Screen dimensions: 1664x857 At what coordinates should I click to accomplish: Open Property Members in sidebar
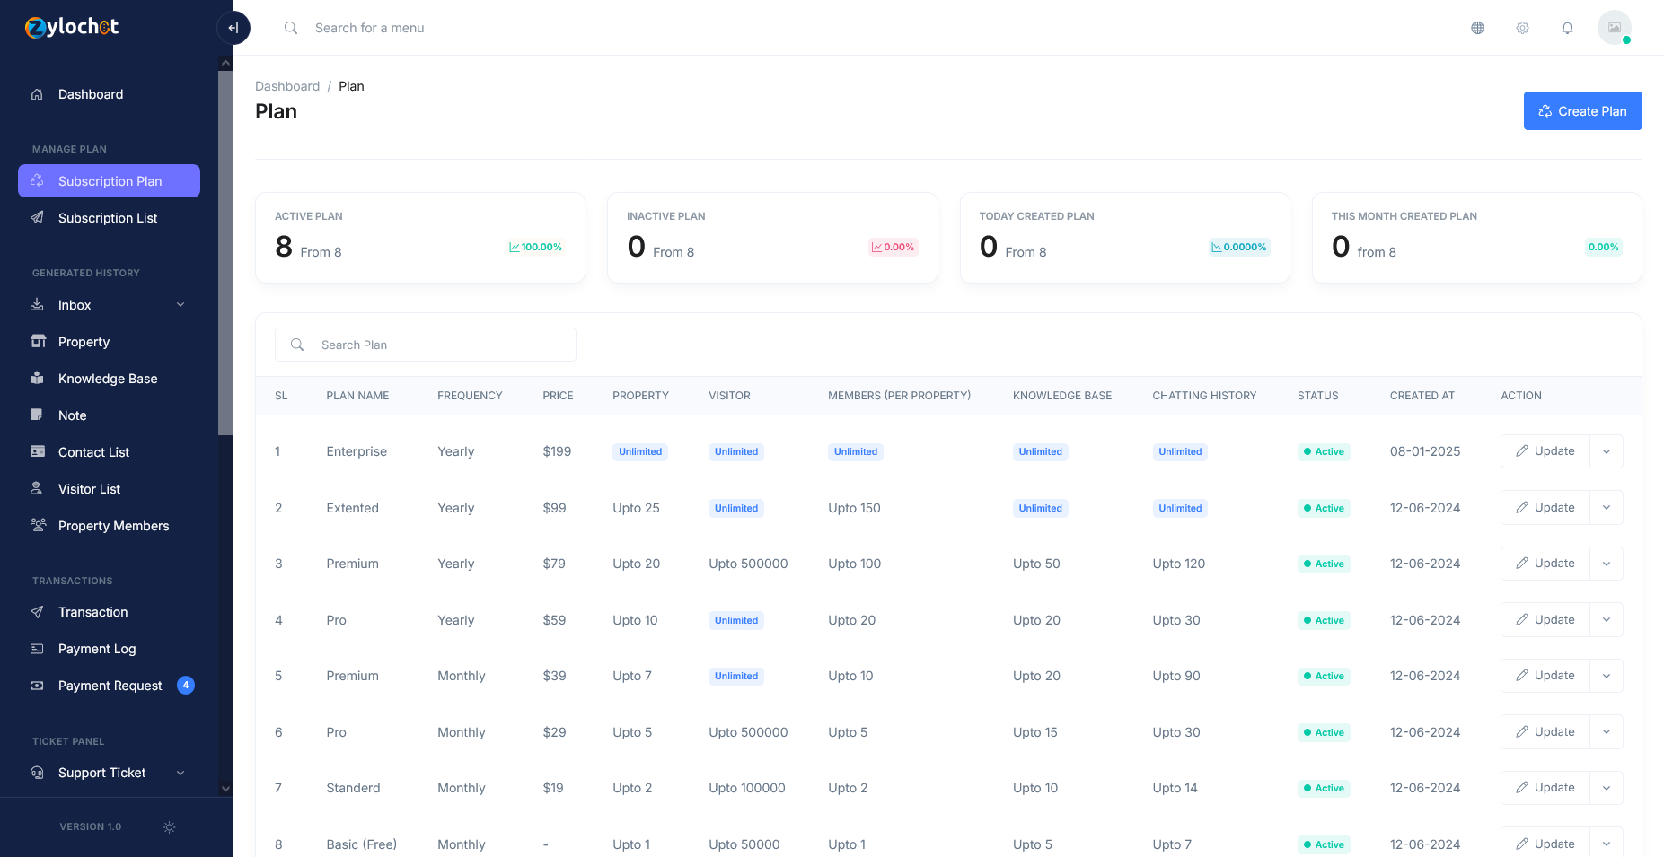tap(109, 526)
